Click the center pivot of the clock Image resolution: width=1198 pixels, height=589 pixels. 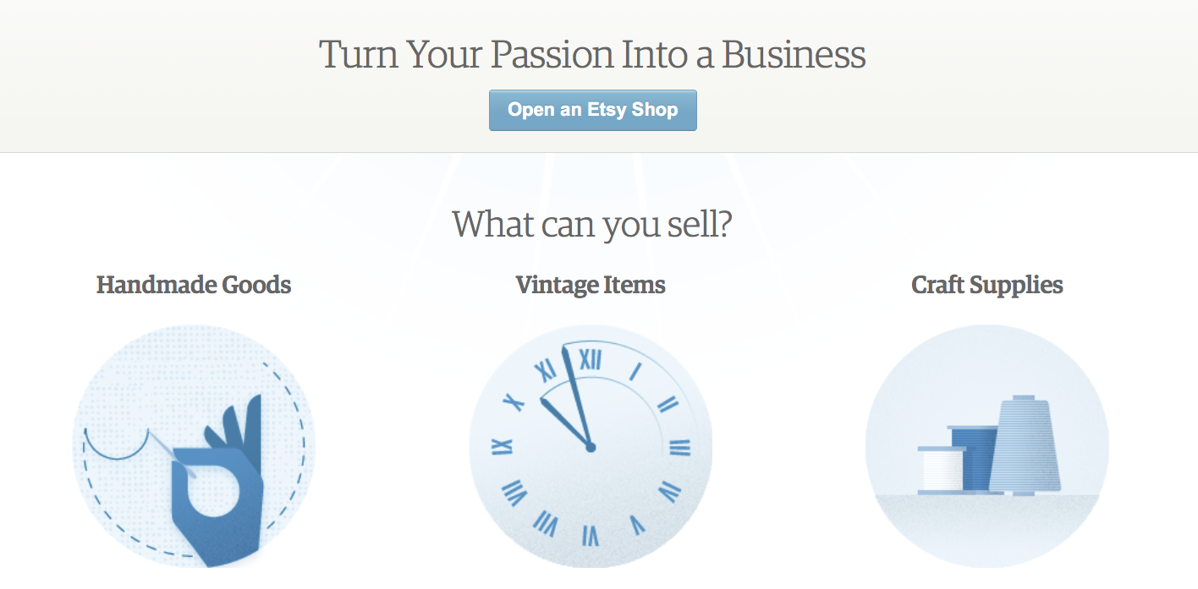click(591, 446)
